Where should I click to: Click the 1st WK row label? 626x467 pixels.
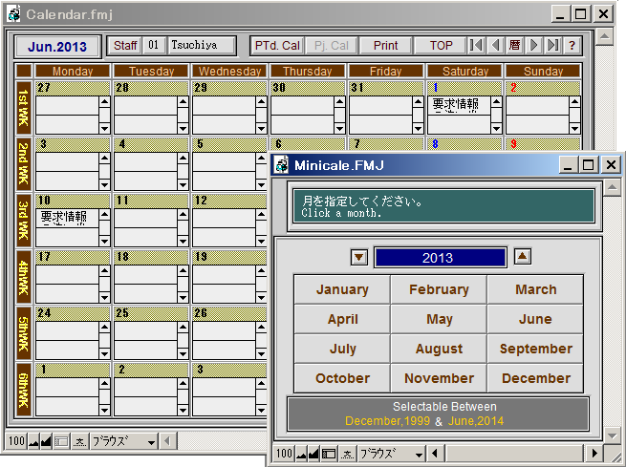coord(24,107)
